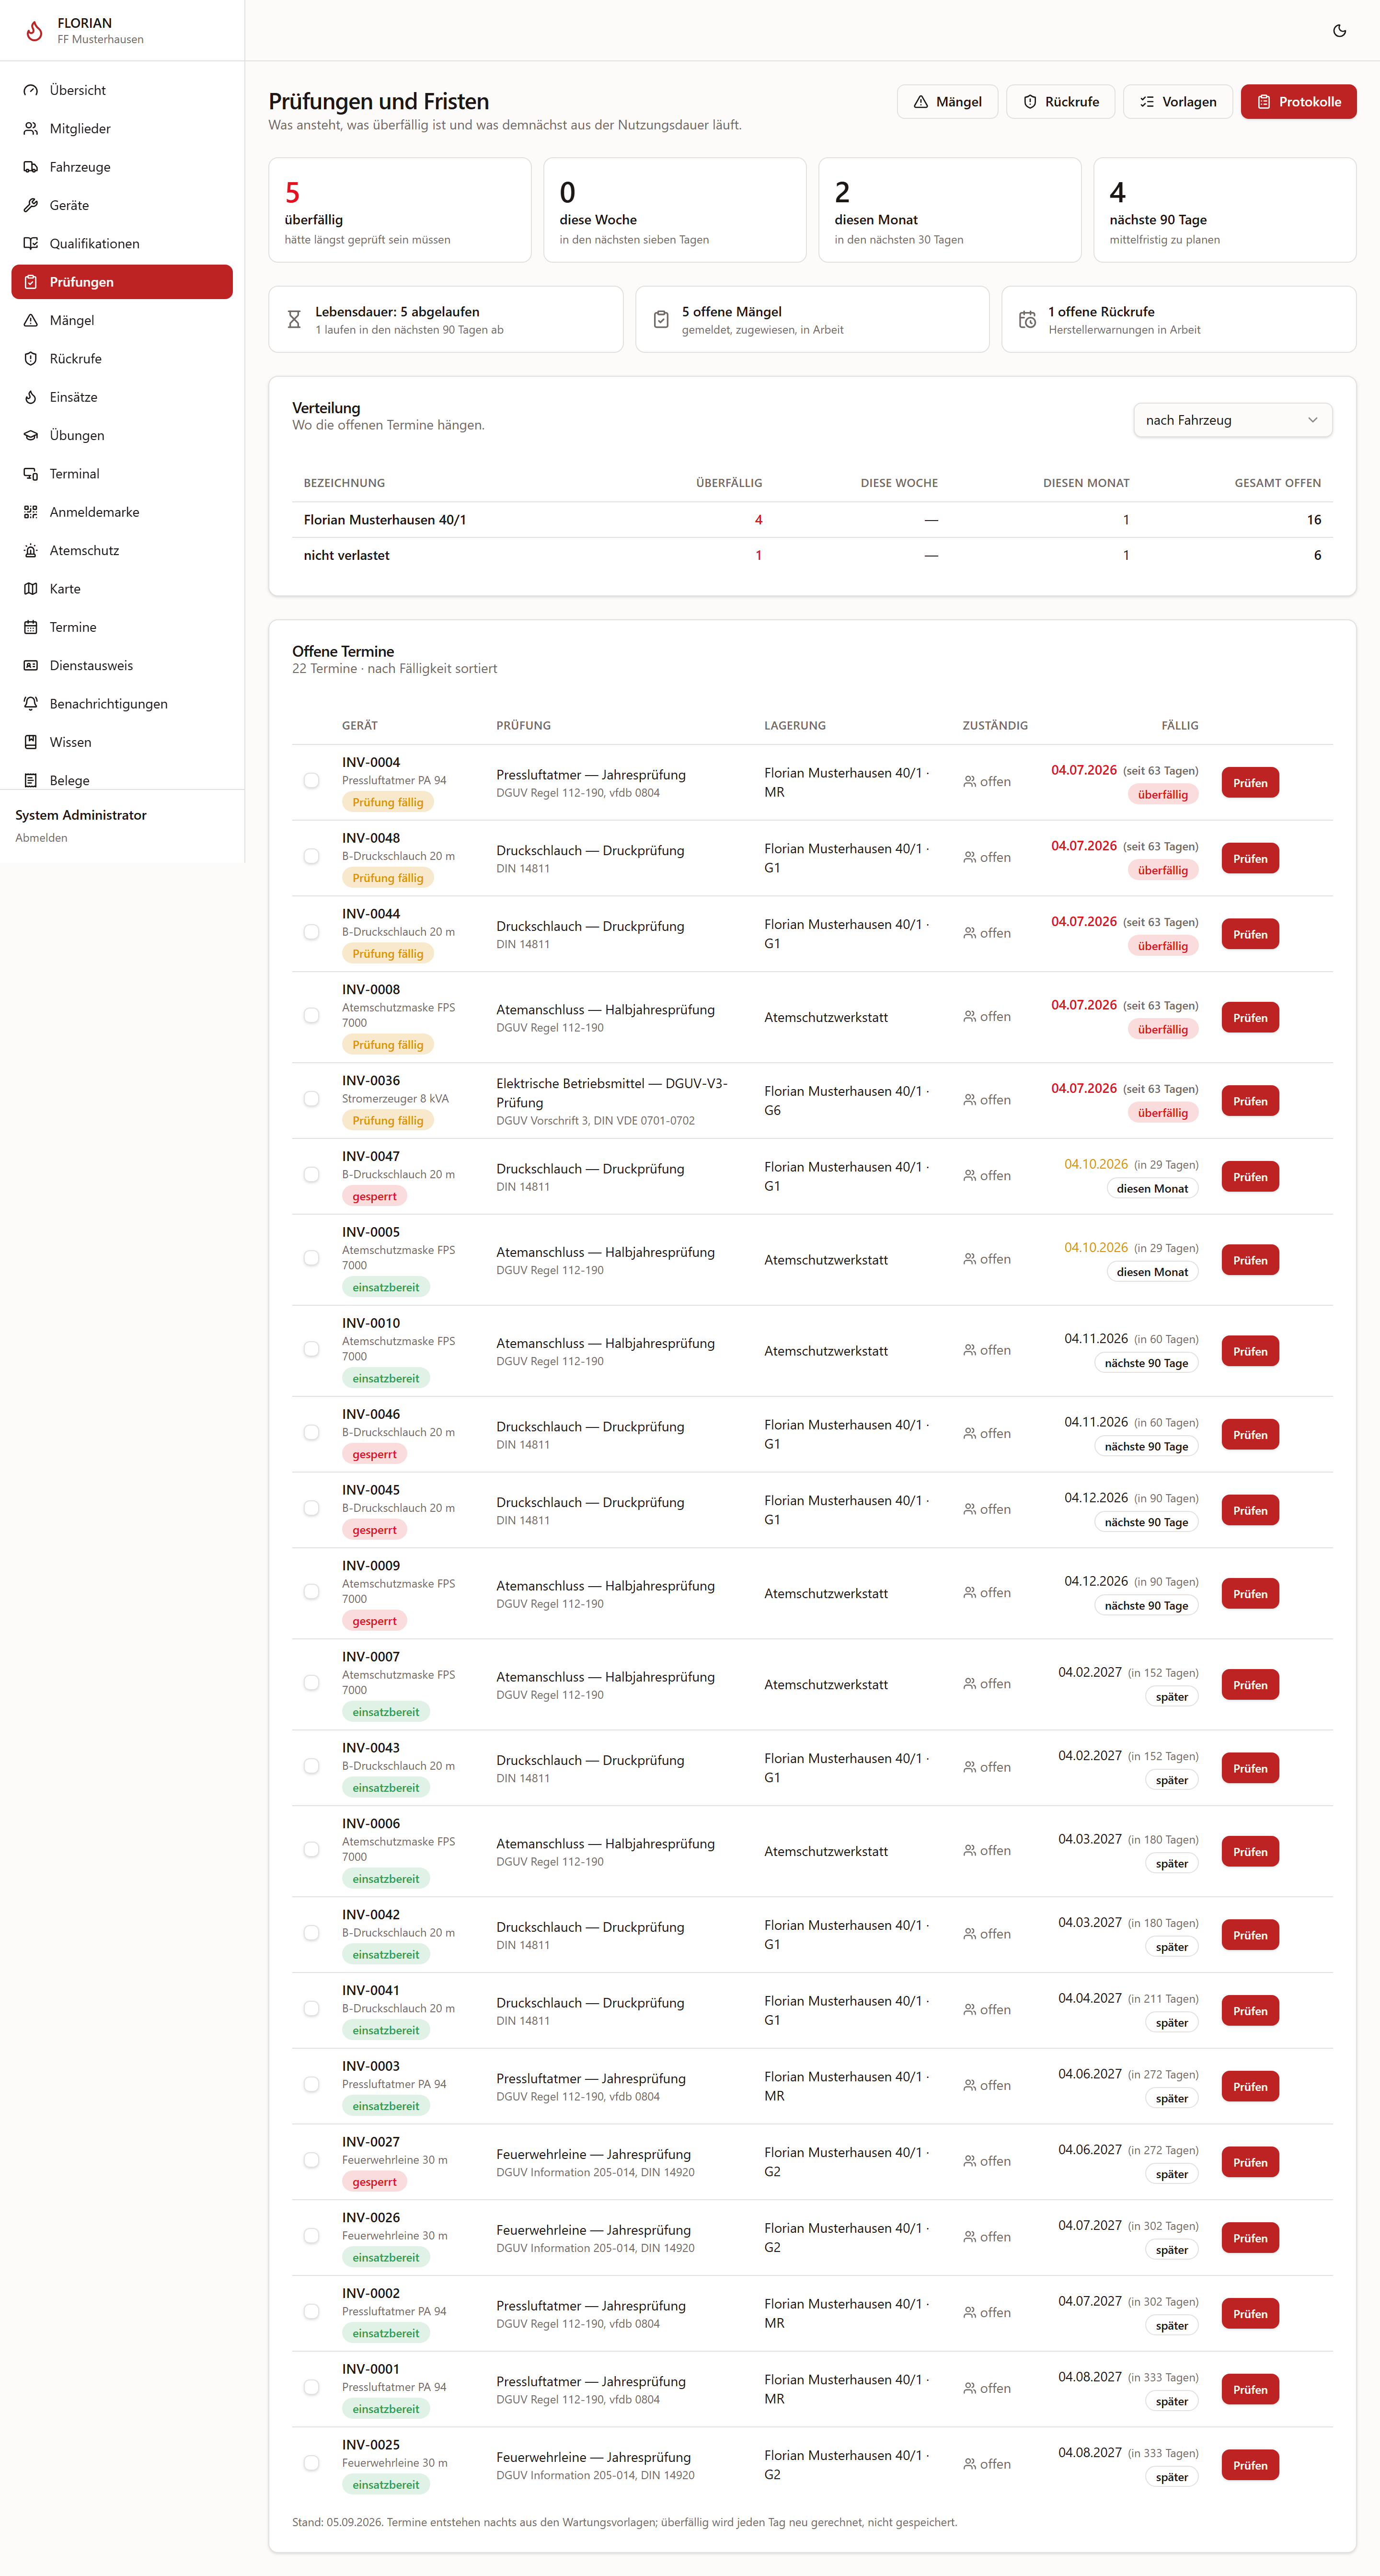The height and width of the screenshot is (2576, 1380).
Task: Check the row checkbox for INV-0047
Action: 312,1175
